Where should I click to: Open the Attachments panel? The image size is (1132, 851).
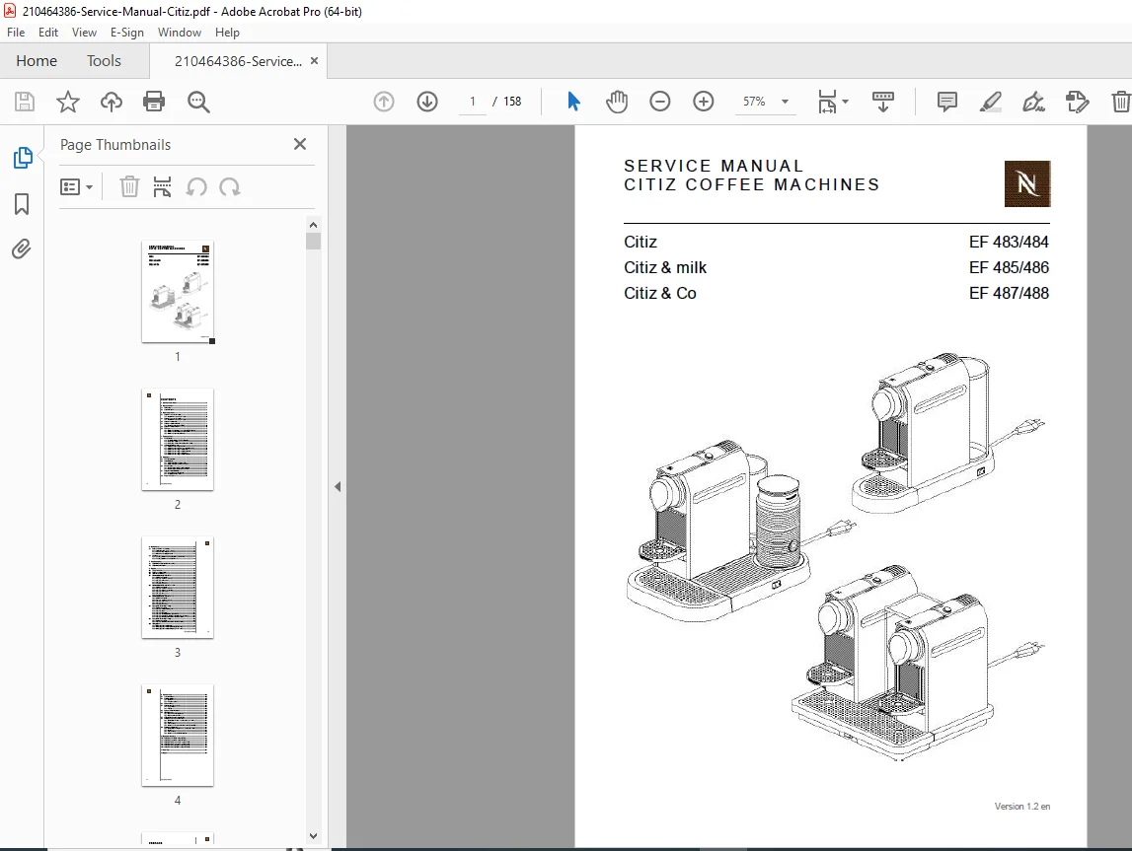(22, 249)
